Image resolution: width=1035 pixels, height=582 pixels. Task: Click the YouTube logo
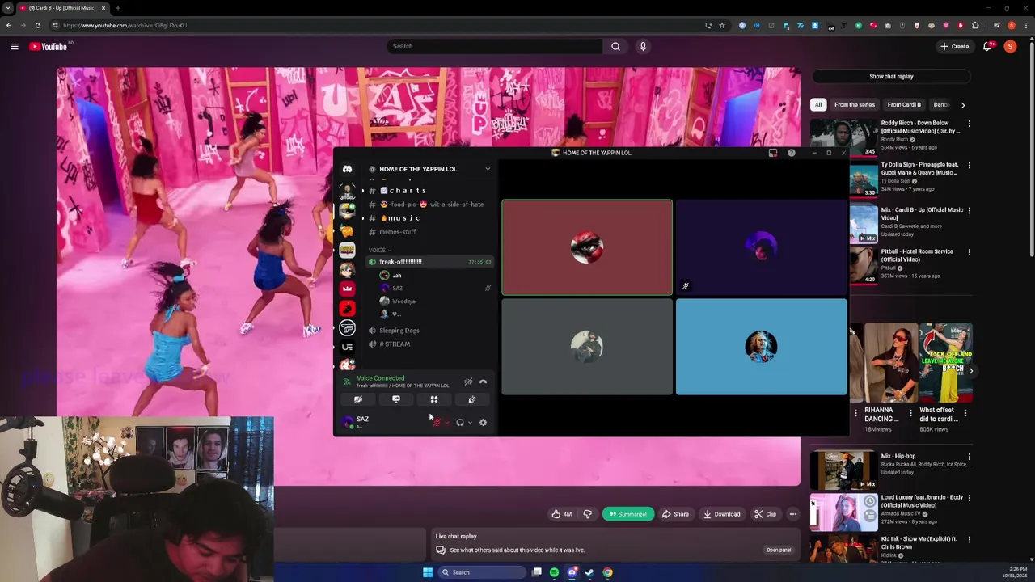tap(49, 46)
